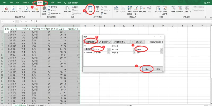Viewport: 212px width, 106px height.
Task: Click 最近使用的源
Action: point(54,14)
